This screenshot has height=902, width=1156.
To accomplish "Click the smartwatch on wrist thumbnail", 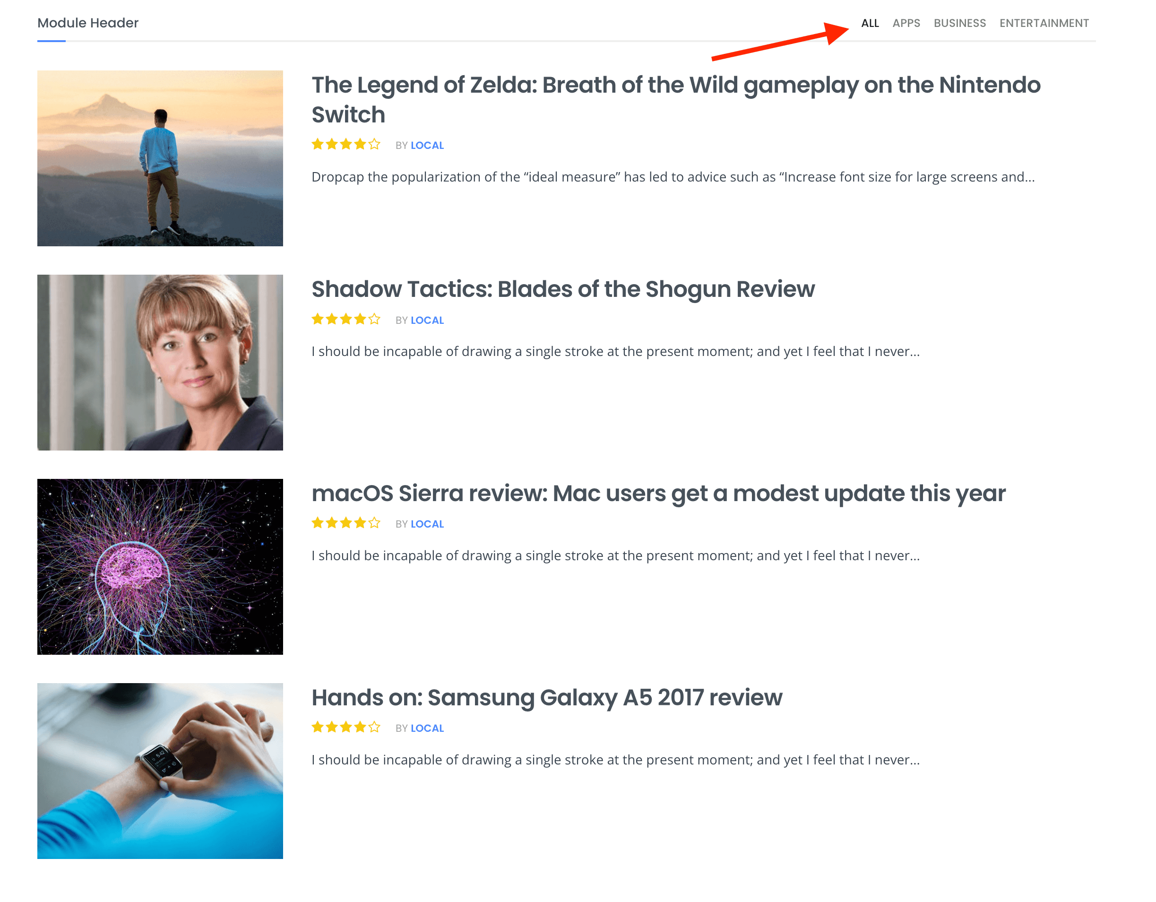I will (160, 771).
